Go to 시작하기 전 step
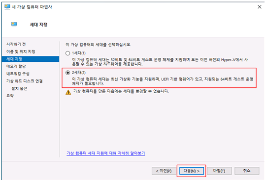This screenshot has width=266, height=181. [x=16, y=44]
